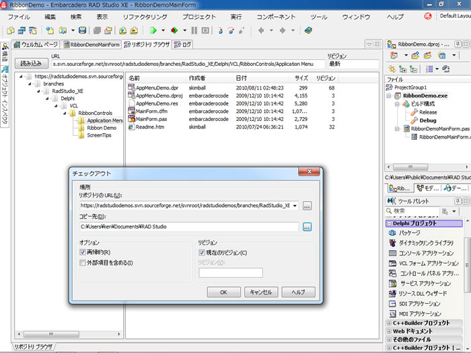Screen dimensions: 471x353
Task: Open the help book icon in toolbar
Action: pos(307,30)
